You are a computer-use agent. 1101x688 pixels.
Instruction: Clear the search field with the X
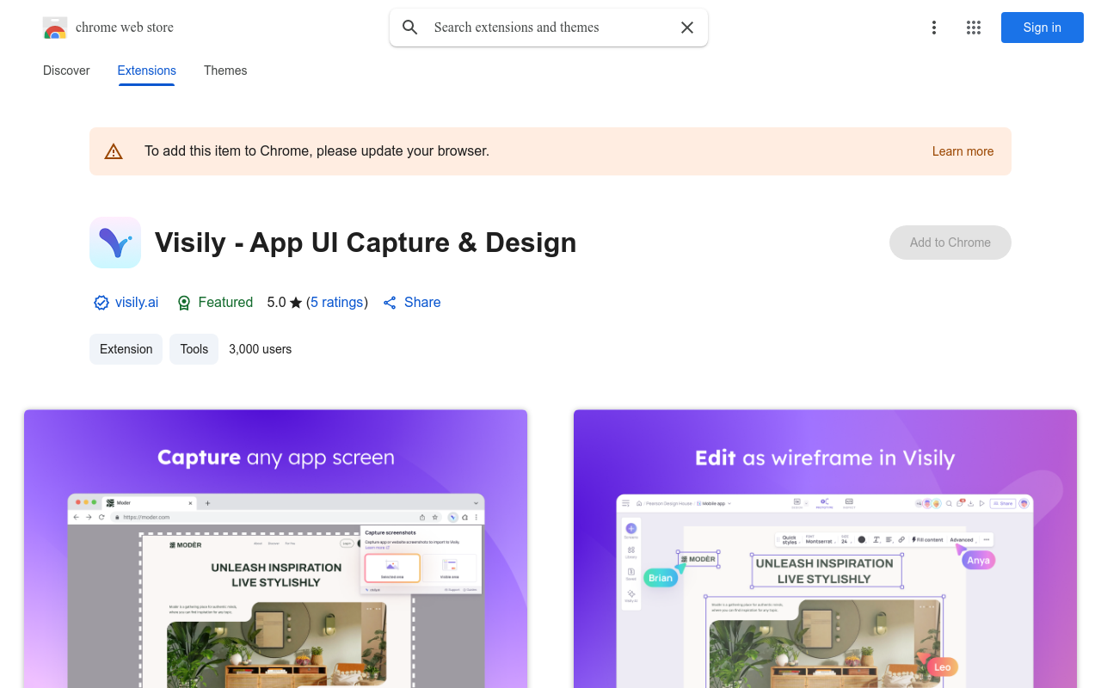point(687,28)
